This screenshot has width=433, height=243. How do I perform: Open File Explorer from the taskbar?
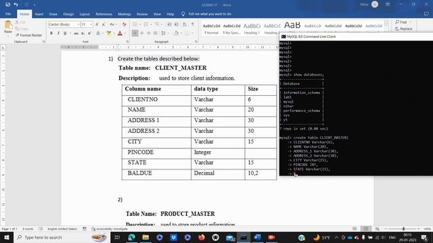coord(146,237)
